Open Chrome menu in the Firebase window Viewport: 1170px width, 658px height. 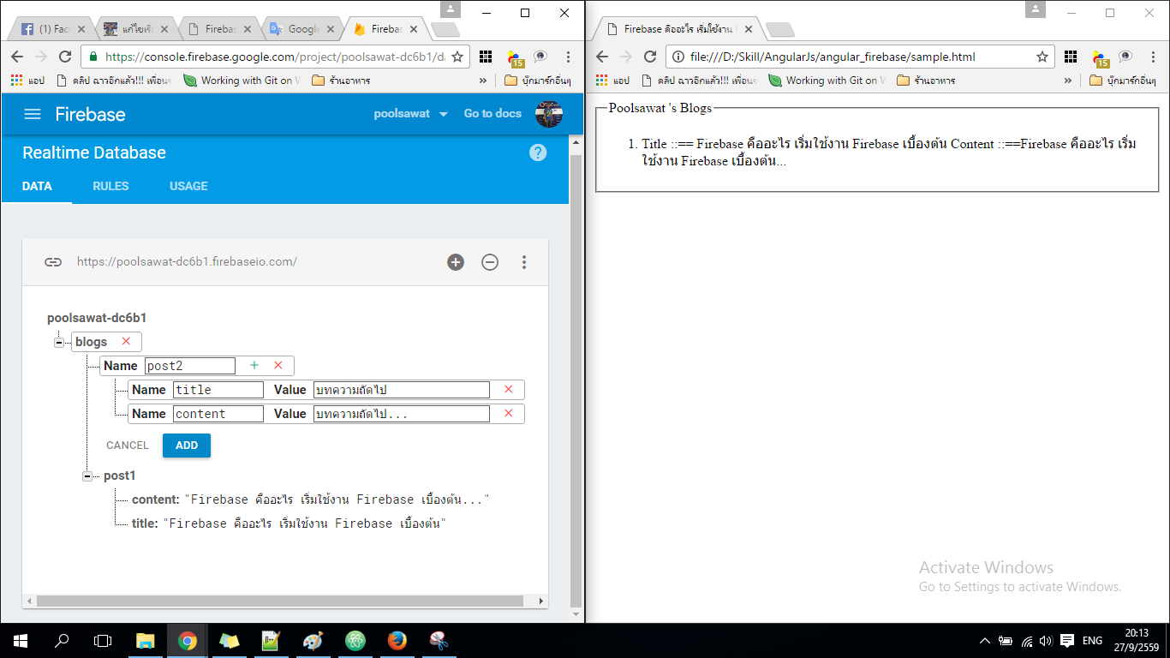click(x=568, y=57)
